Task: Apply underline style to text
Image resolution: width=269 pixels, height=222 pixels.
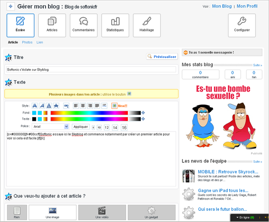Action: (49, 106)
